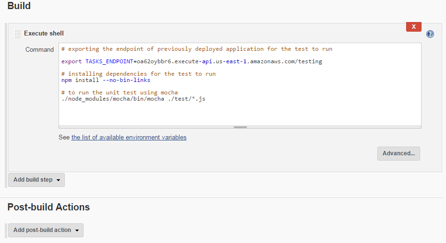
Task: Click the '# to run the unit test' comment
Action: [x=120, y=93]
